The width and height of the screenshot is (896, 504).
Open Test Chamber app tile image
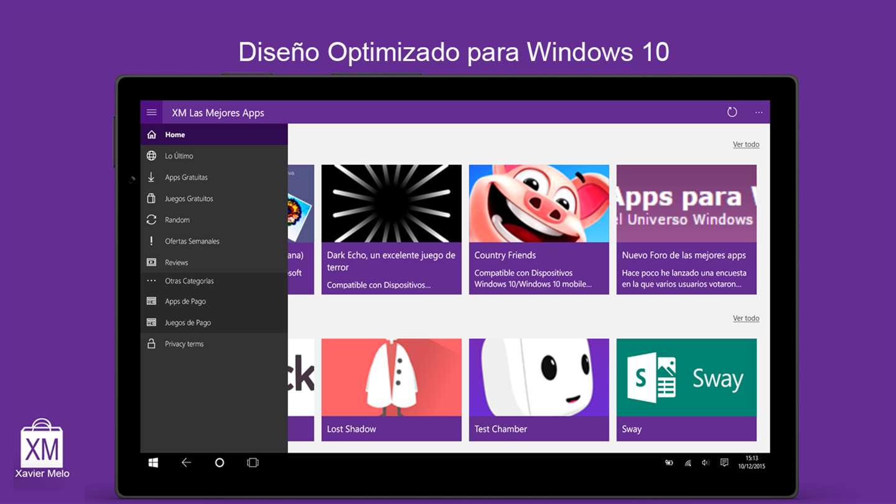coord(539,377)
